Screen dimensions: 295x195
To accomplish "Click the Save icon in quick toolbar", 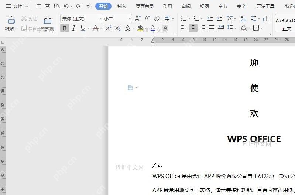I will click(x=38, y=6).
